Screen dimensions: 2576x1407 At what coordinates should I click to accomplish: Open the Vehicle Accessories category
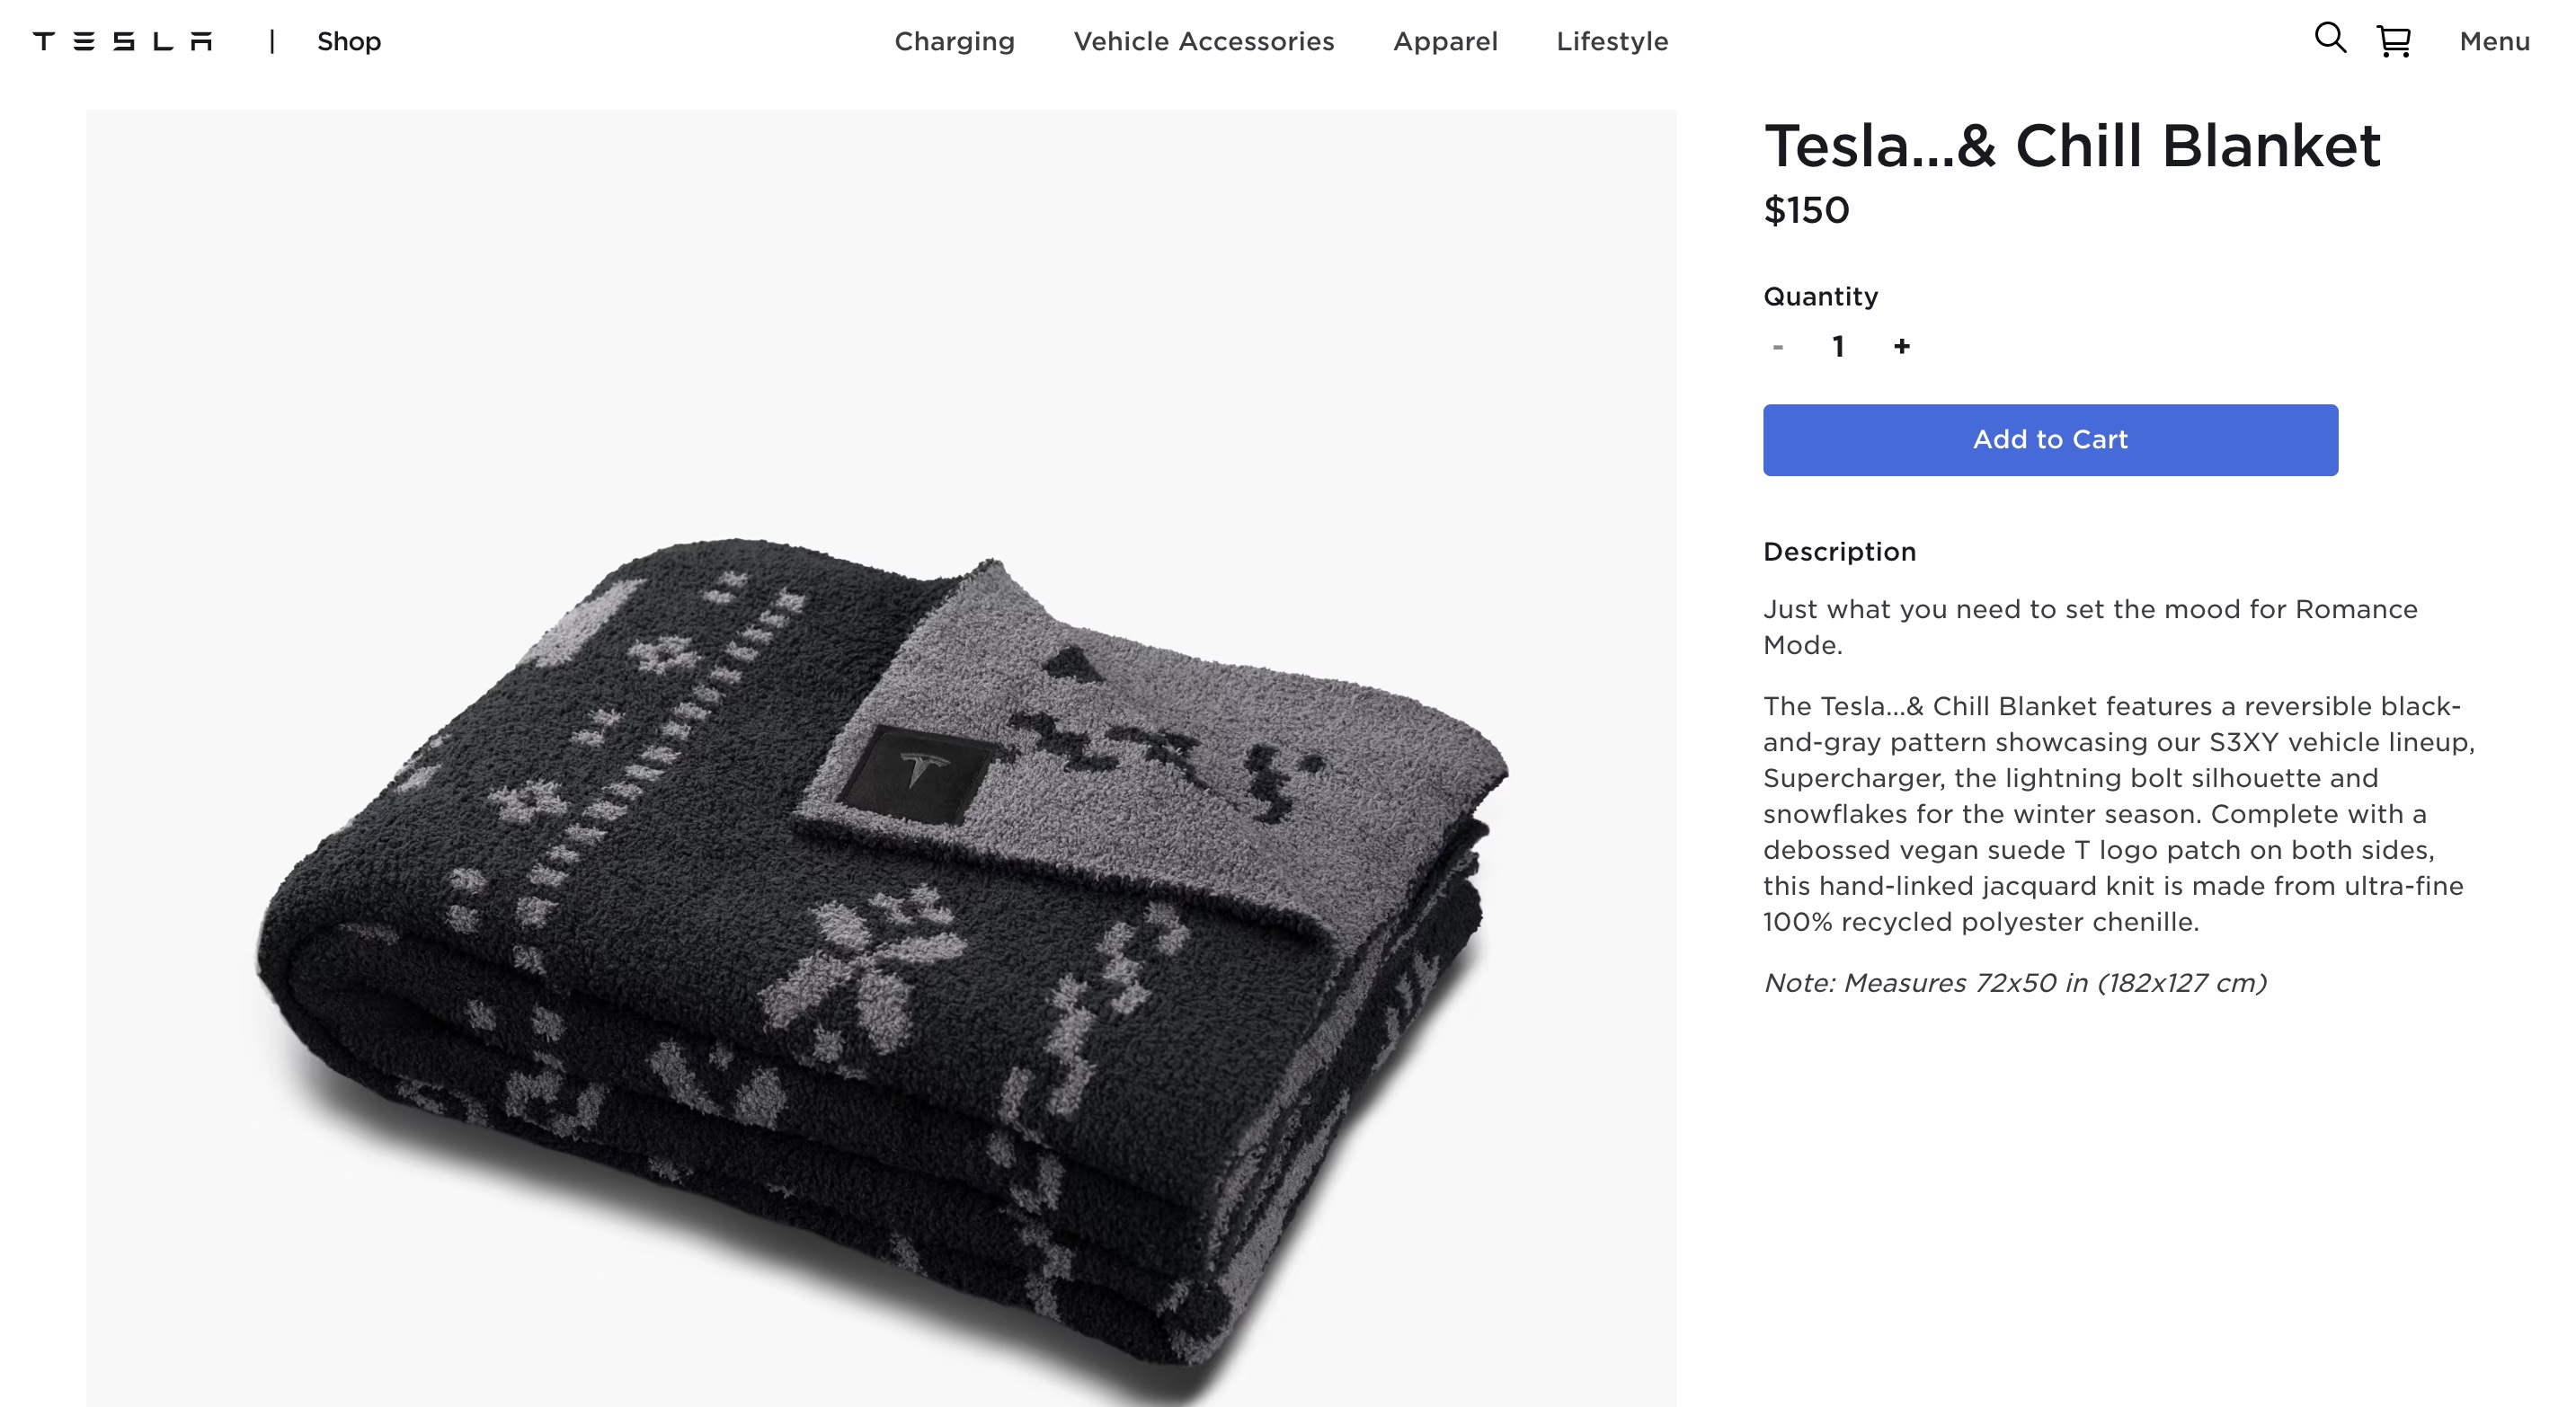coord(1204,41)
